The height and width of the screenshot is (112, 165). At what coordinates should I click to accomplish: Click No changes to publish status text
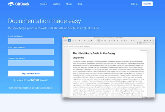click(148, 97)
